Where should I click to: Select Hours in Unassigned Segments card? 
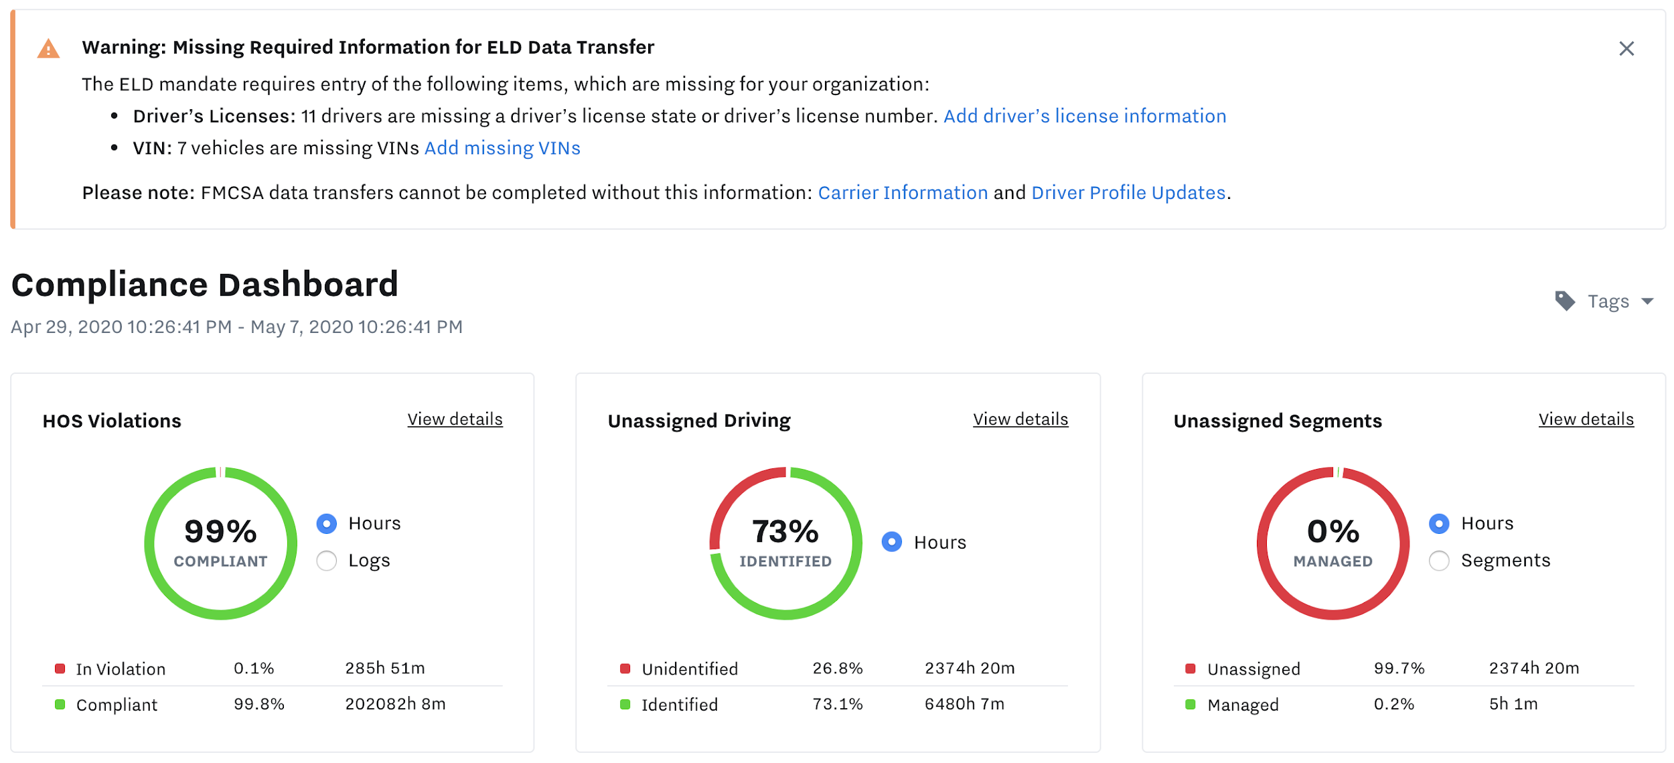[x=1439, y=523]
